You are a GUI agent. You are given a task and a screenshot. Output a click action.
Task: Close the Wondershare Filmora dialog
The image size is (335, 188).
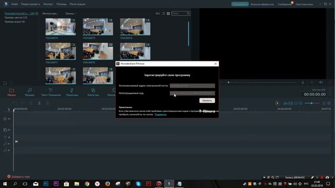pos(216,64)
